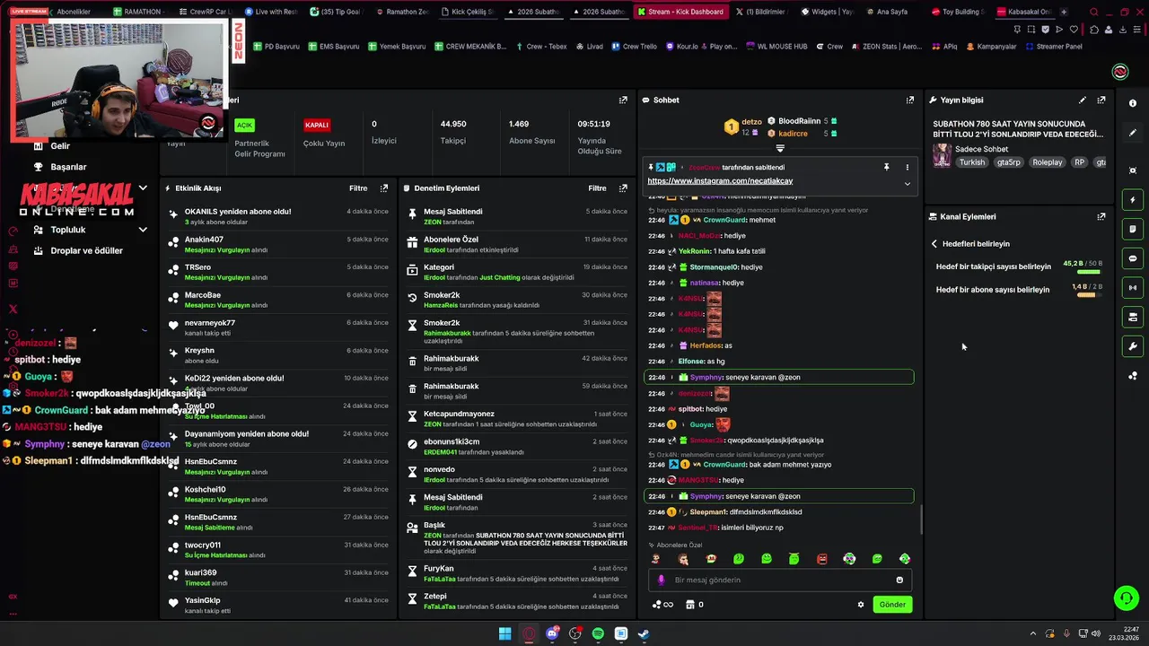The height and width of the screenshot is (646, 1149).
Task: Open the Spotify taskbar icon
Action: tap(598, 633)
